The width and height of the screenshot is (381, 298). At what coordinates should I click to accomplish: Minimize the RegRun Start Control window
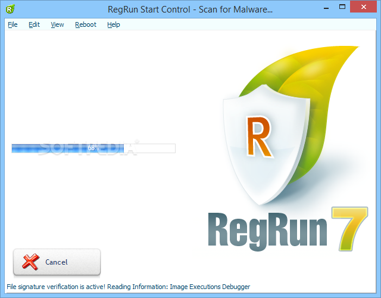(x=326, y=8)
